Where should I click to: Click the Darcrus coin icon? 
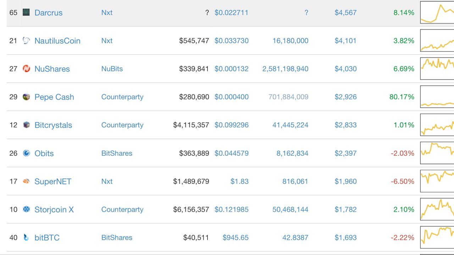click(26, 12)
